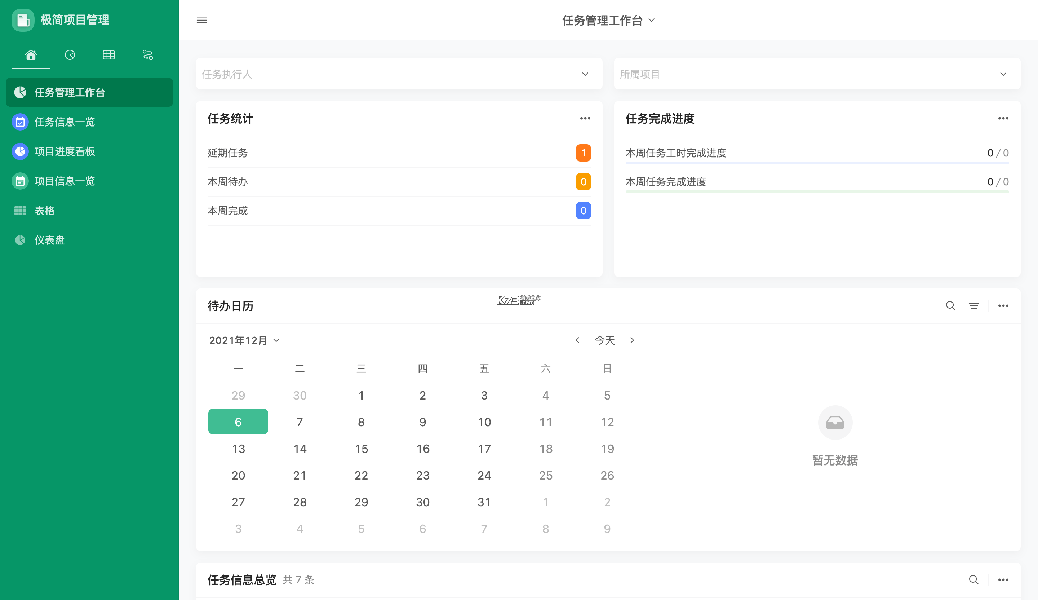Screen dimensions: 1038x600
Task: Click the 仪表盘 pie icon
Action: click(20, 240)
